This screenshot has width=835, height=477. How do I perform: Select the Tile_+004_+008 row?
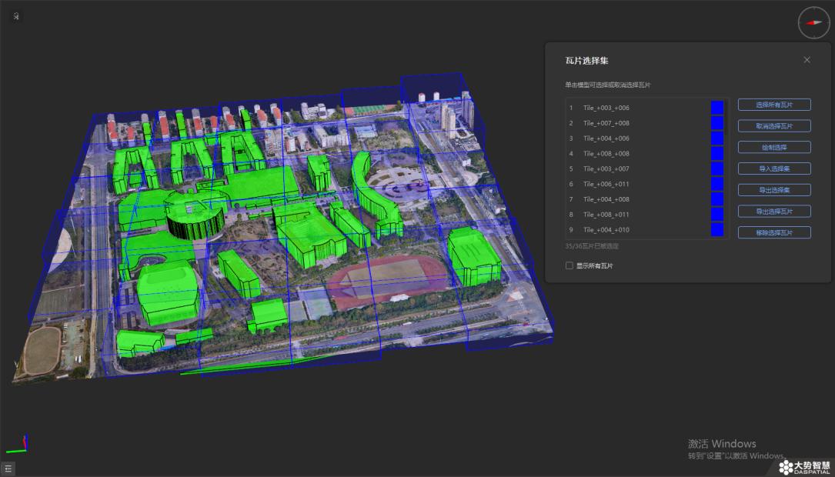pyautogui.click(x=646, y=199)
